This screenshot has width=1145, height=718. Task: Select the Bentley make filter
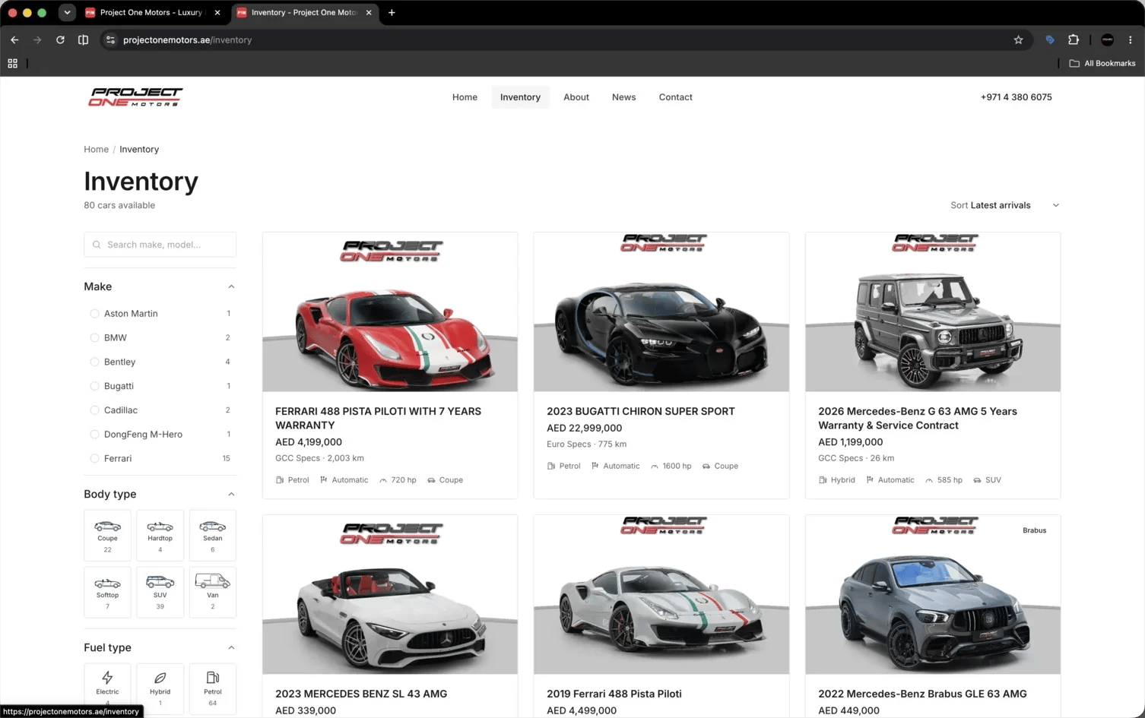coord(160,362)
